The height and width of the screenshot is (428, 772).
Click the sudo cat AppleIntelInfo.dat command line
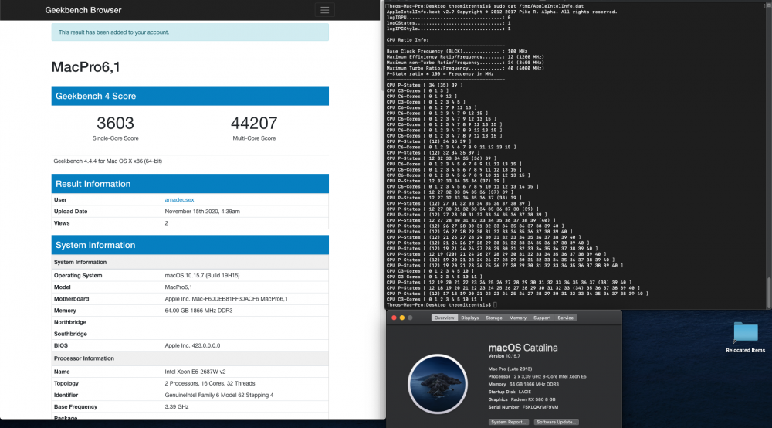pyautogui.click(x=485, y=6)
